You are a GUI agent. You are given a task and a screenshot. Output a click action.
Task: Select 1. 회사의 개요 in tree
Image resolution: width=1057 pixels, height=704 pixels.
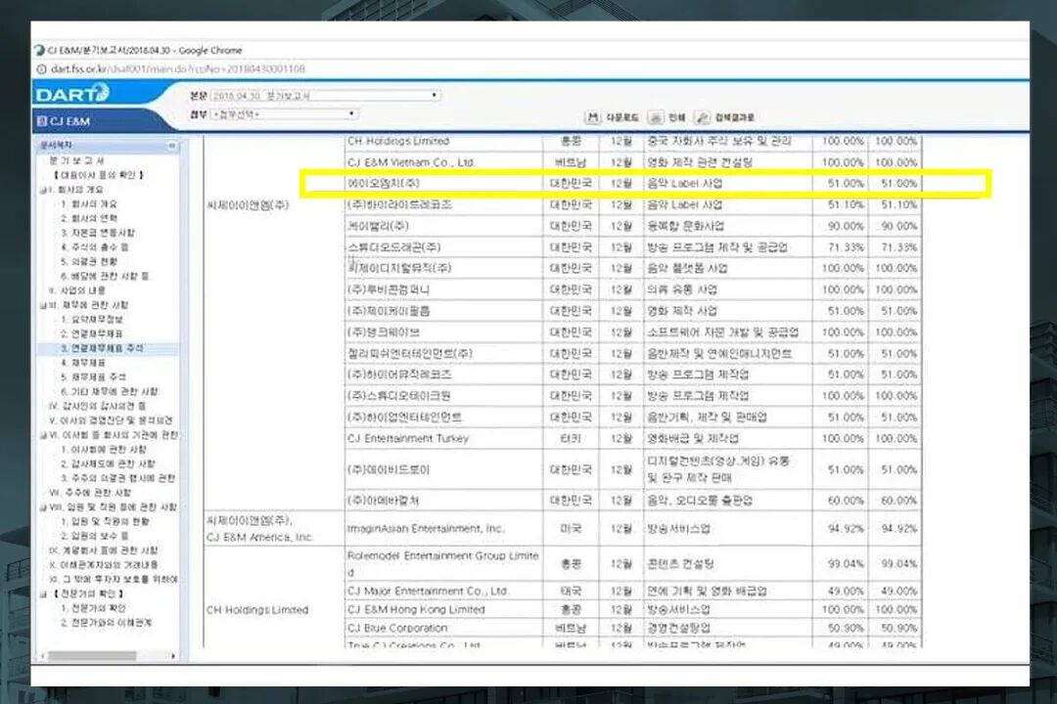(x=88, y=204)
